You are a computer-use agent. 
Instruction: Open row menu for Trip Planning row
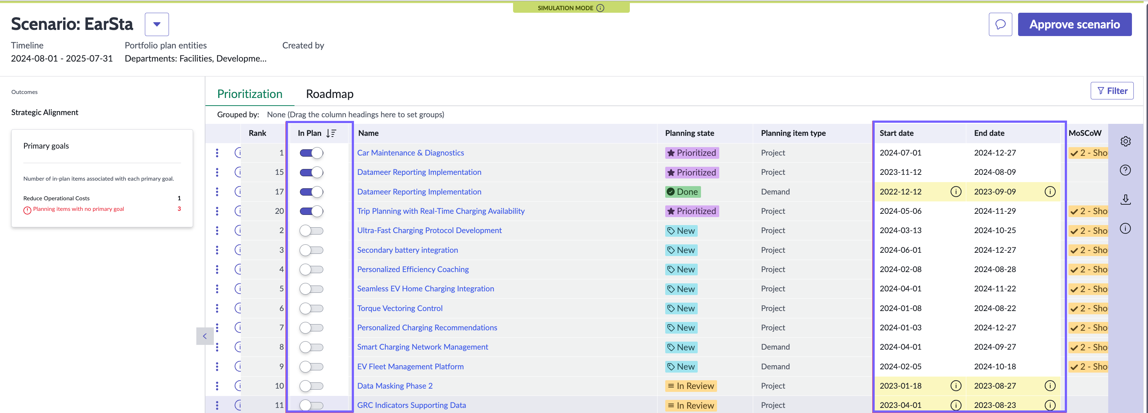click(217, 211)
